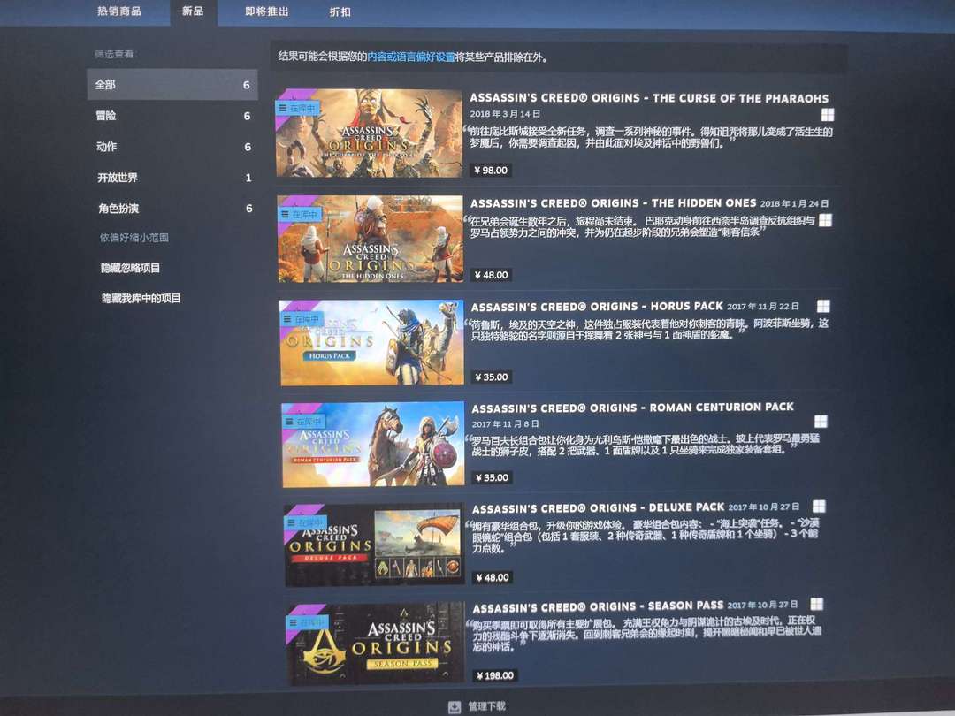Click Hidden Ones ¥ 48.00 price
Viewport: 955px width, 716px height.
coord(492,275)
